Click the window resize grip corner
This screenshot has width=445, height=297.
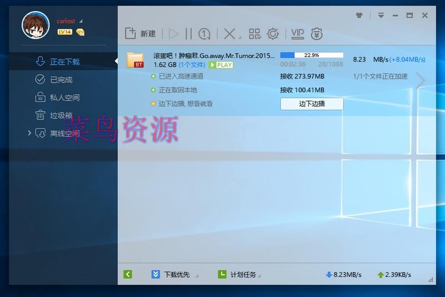[431, 280]
